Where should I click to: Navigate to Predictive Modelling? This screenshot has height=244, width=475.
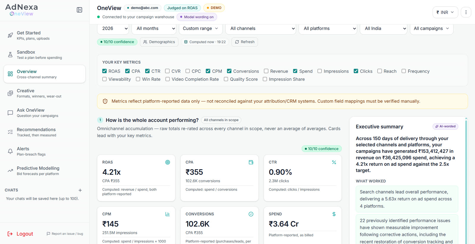tap(45, 171)
